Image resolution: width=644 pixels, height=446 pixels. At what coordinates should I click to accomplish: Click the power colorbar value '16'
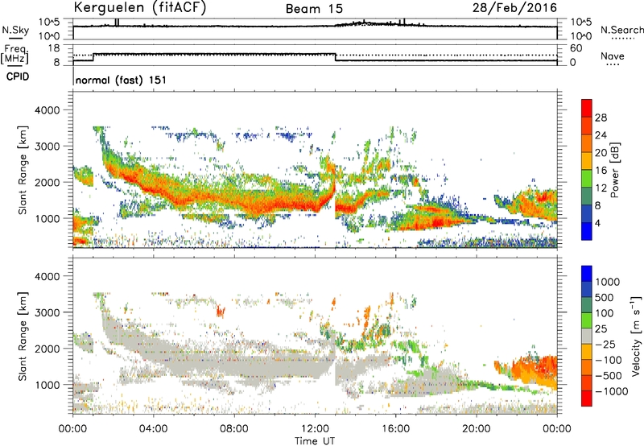click(x=601, y=171)
